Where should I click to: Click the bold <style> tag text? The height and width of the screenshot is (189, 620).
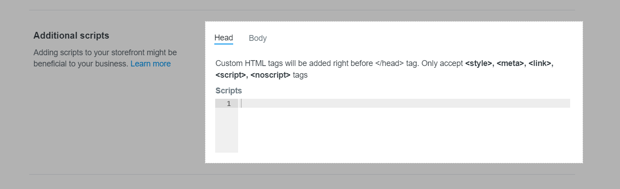(479, 64)
